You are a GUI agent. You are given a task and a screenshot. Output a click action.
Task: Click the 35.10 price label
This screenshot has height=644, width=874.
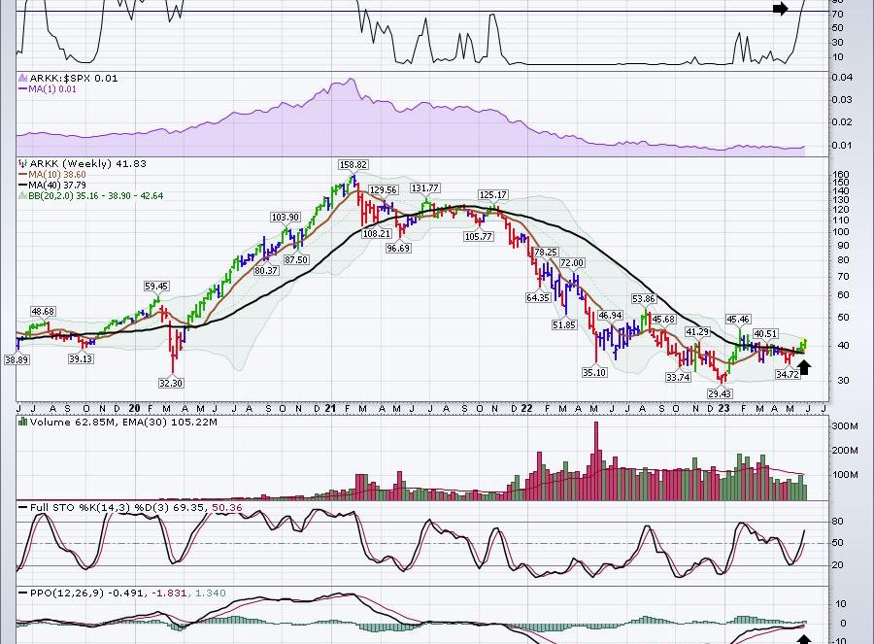tap(594, 372)
